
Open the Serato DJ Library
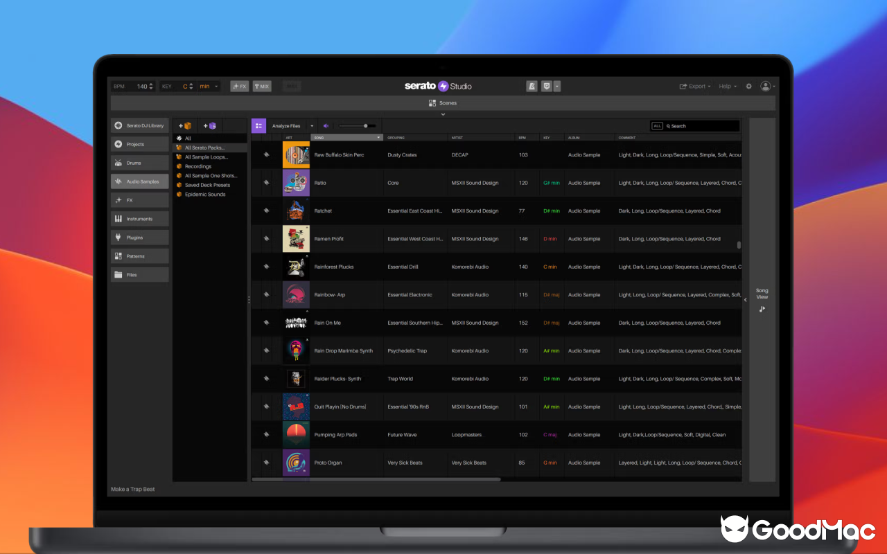(139, 125)
